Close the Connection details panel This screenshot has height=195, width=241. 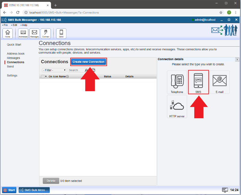(x=237, y=60)
